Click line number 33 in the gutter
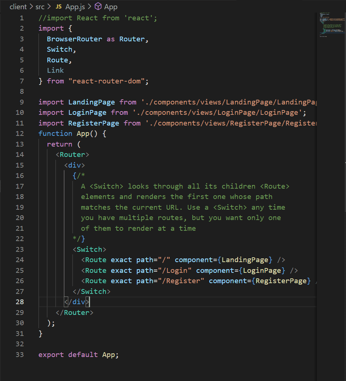 [x=20, y=354]
